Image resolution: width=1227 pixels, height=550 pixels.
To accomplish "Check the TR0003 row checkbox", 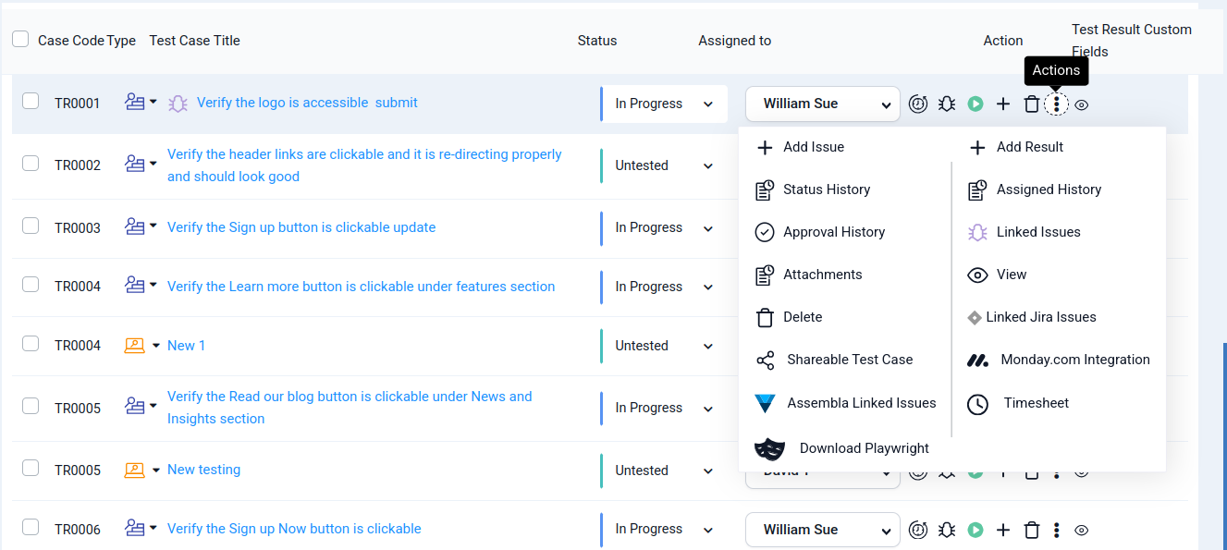I will [31, 225].
